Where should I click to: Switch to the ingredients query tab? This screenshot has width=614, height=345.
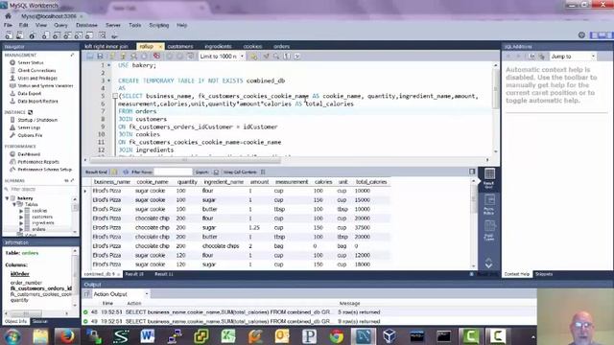(x=218, y=46)
